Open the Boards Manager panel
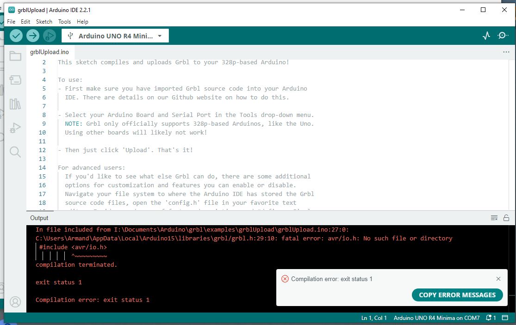This screenshot has height=325, width=516. click(15, 80)
